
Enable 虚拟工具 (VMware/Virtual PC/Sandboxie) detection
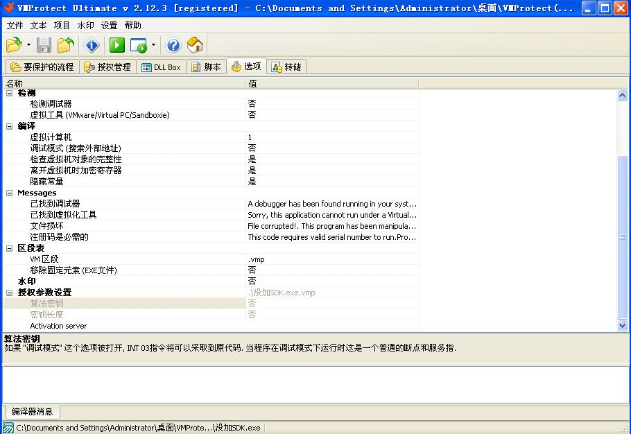point(252,114)
